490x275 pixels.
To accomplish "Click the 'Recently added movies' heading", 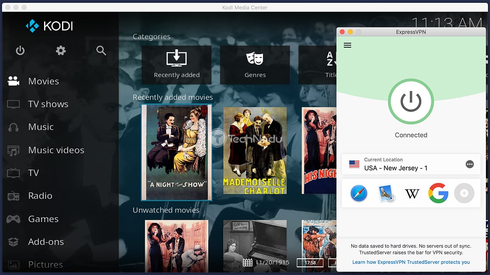I will pos(173,97).
